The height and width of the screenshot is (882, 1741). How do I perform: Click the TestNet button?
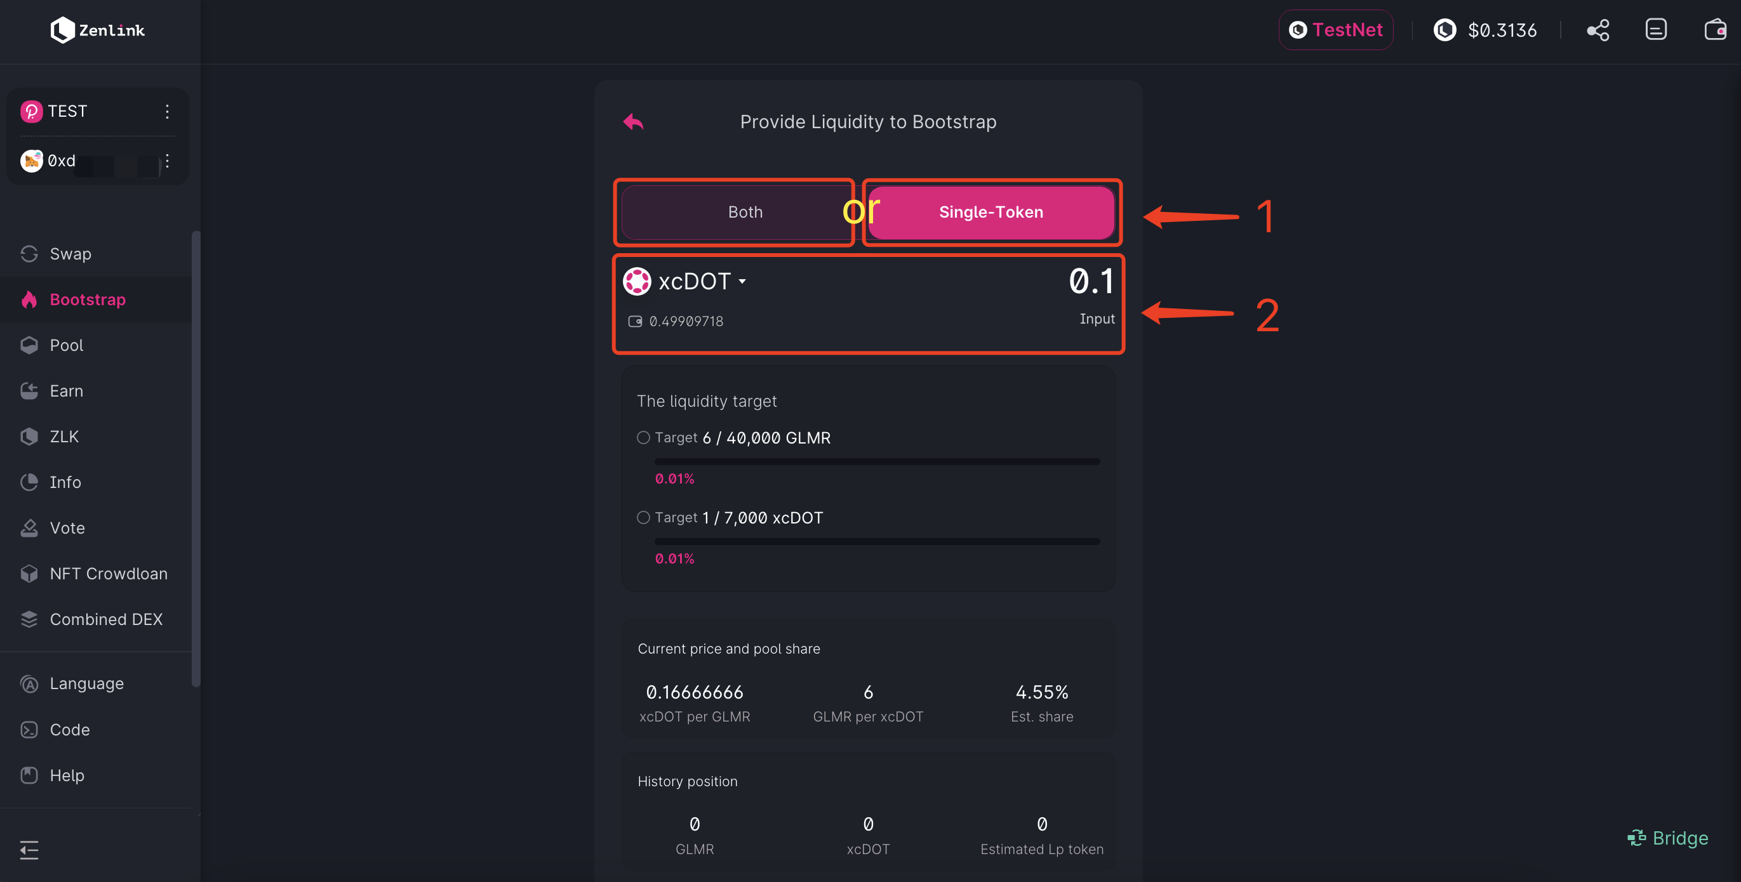click(x=1335, y=30)
